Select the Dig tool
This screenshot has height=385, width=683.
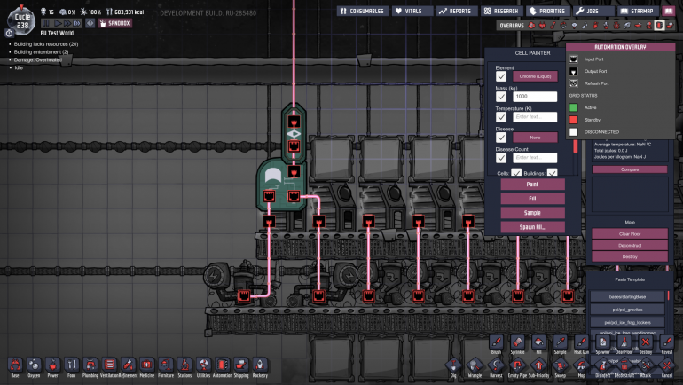453,366
